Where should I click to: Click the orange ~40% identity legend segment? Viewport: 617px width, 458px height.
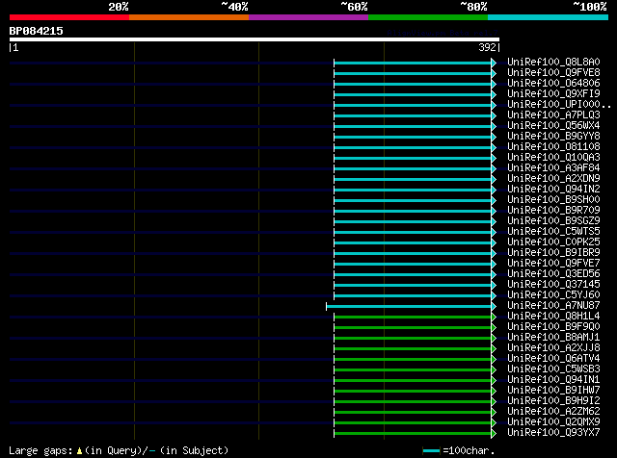coord(189,17)
